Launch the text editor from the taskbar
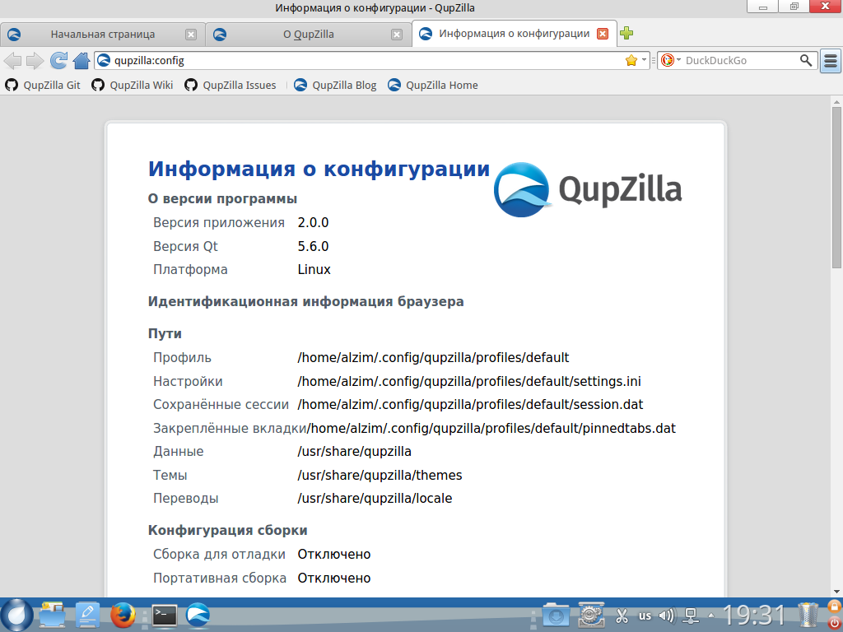This screenshot has width=843, height=632. click(x=87, y=615)
